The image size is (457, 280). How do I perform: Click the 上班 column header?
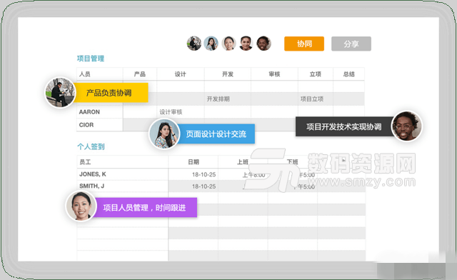point(243,162)
